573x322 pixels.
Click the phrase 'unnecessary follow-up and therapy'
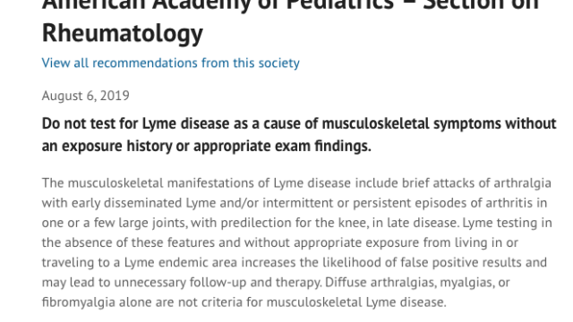(x=218, y=283)
